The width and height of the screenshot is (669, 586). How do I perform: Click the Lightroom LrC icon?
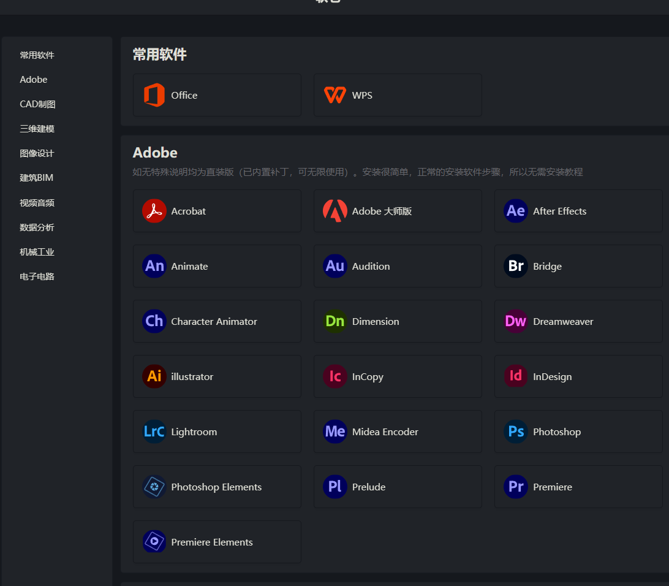tap(154, 432)
